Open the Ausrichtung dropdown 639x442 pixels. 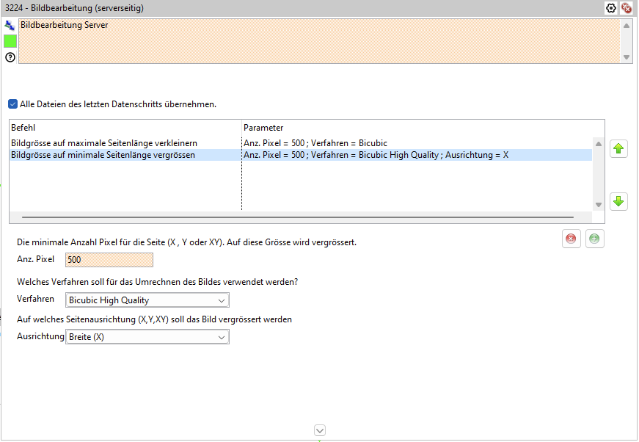click(x=147, y=337)
